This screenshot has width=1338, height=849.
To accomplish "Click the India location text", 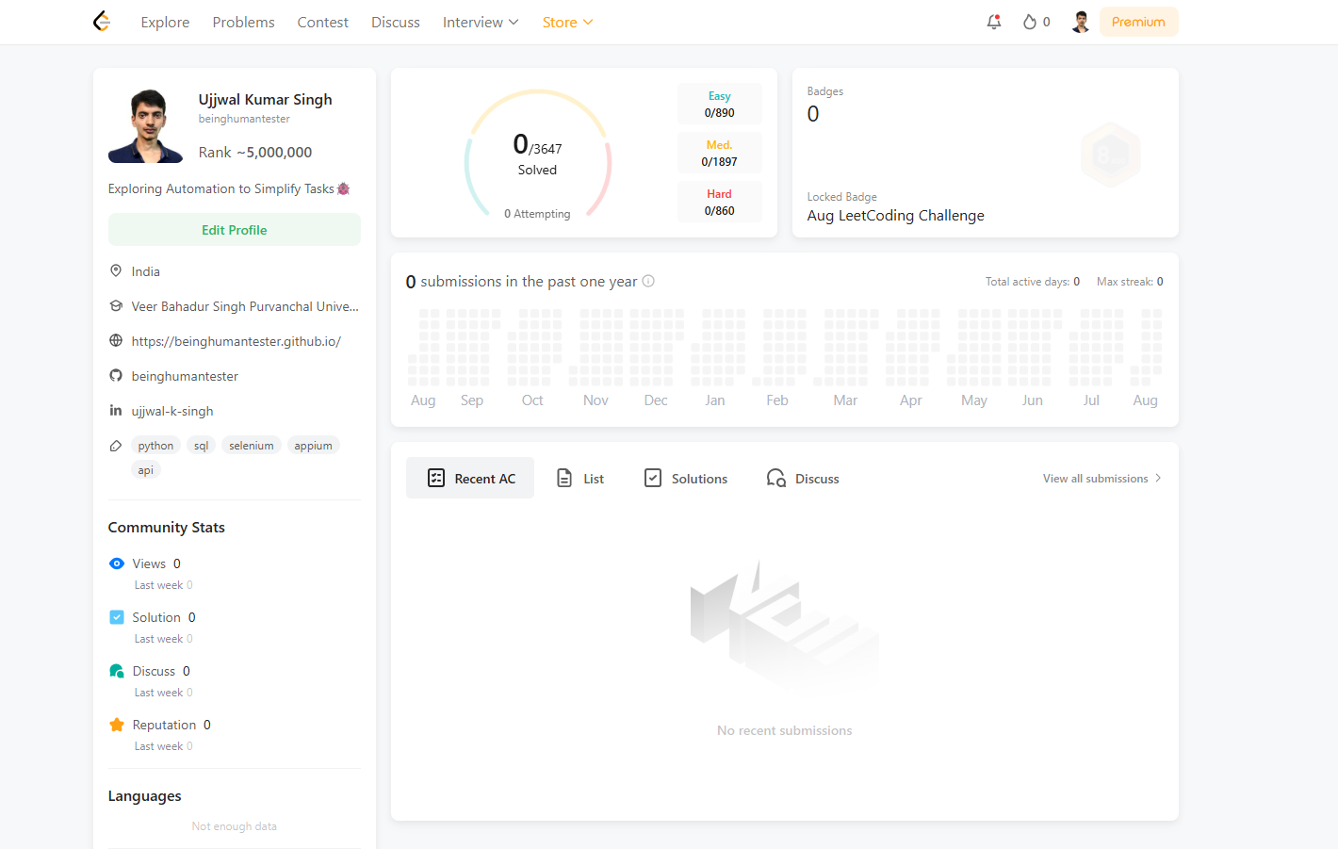I will [x=146, y=271].
